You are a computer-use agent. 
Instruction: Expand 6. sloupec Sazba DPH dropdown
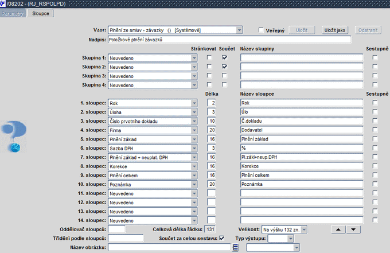pos(194,148)
